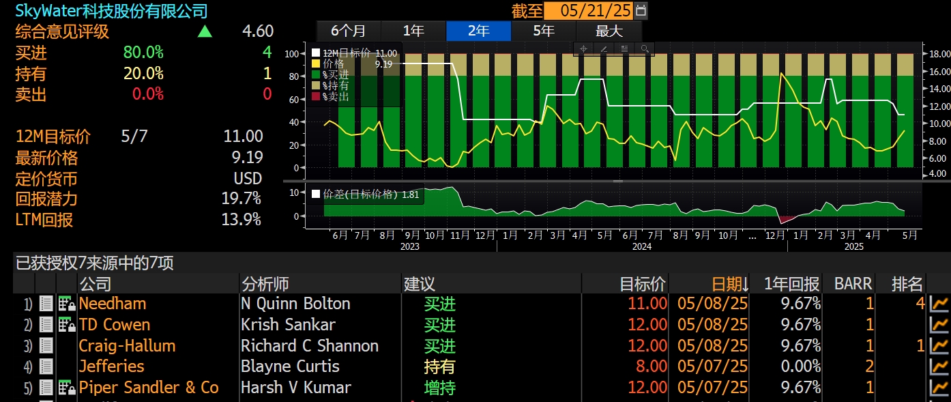Click analyst name N Quinn Bolton
Screen dimensions: 951x402
(x=295, y=304)
